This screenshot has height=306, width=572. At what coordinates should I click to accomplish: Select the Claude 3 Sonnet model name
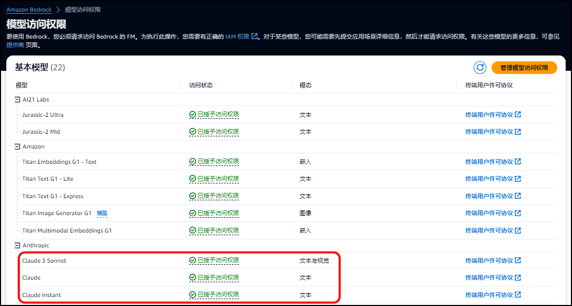(x=44, y=261)
